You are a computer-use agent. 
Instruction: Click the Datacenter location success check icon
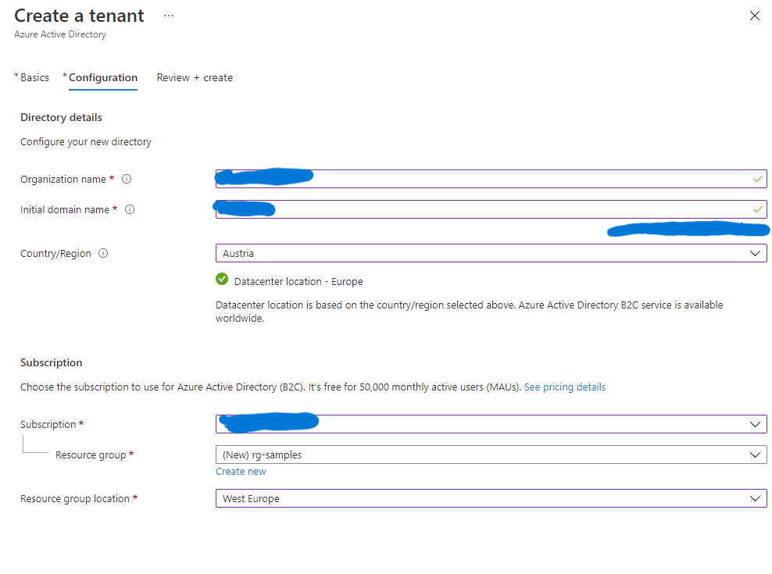pyautogui.click(x=222, y=280)
